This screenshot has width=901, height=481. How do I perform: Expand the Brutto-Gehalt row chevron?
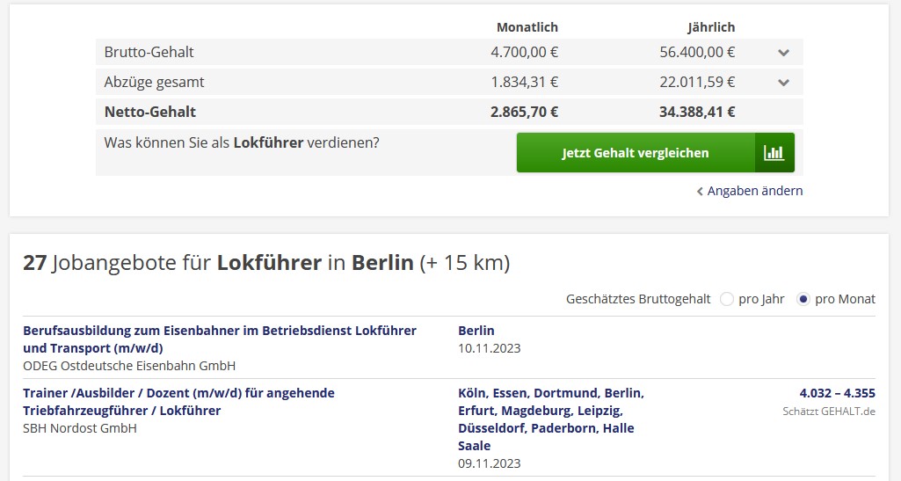(783, 53)
